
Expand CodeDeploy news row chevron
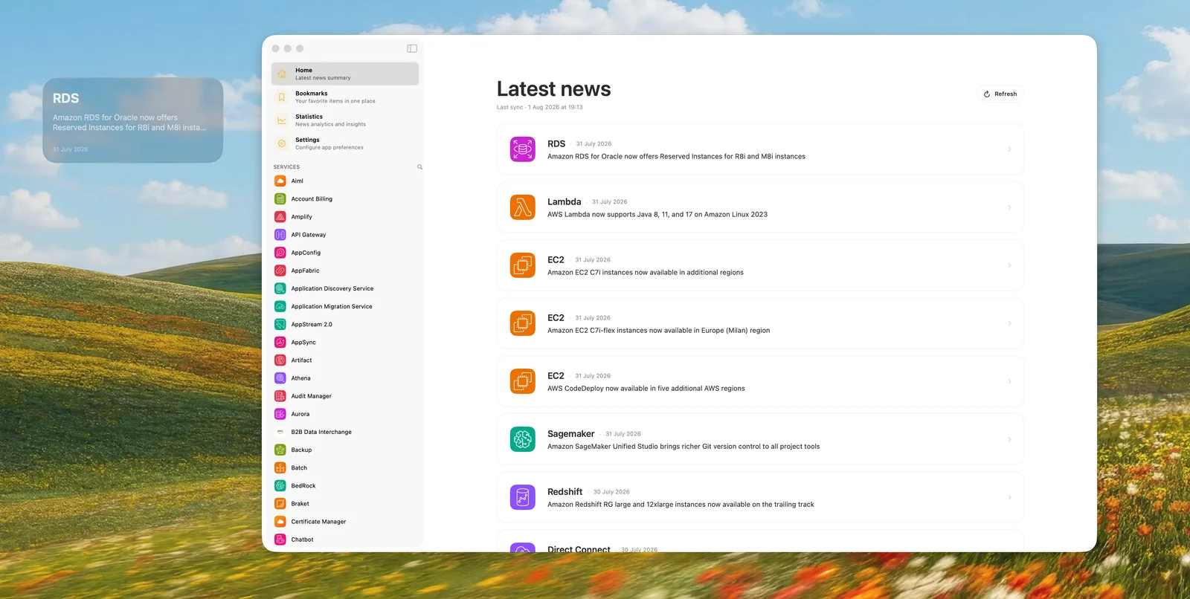pos(1009,381)
